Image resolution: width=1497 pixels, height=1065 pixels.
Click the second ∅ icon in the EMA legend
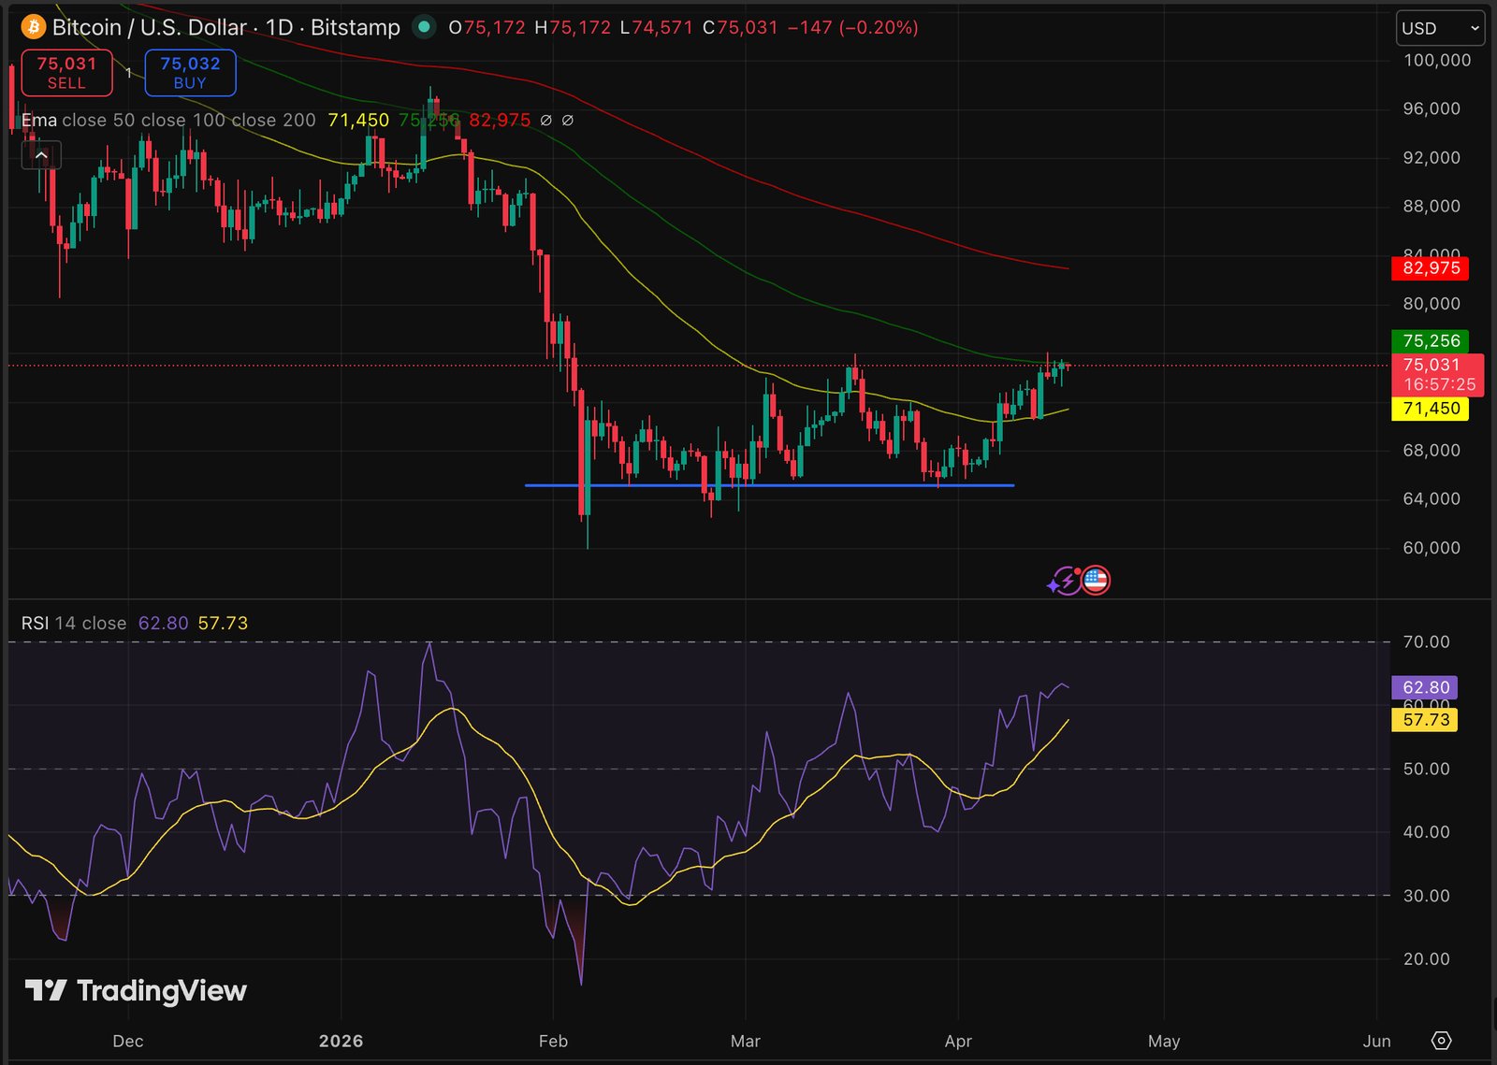click(568, 120)
